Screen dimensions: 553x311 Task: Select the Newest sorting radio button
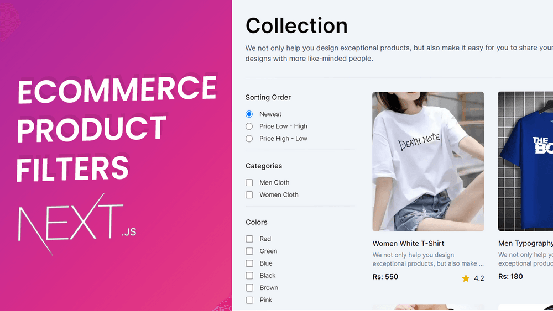[x=249, y=114]
